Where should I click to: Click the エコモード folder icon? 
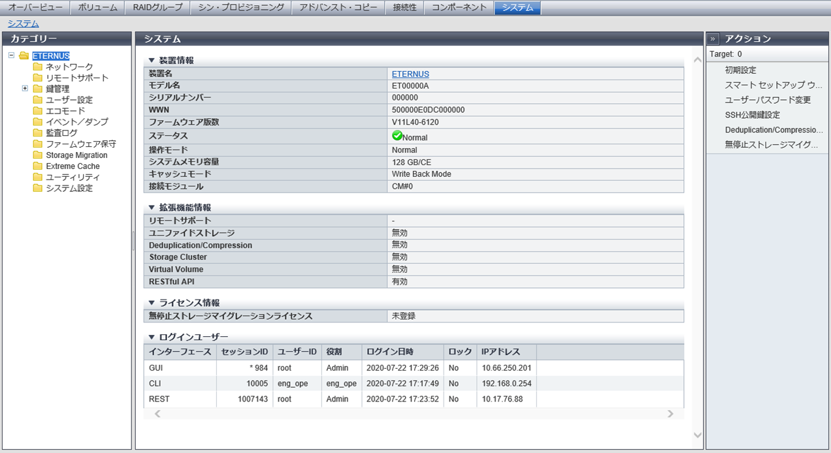[38, 111]
